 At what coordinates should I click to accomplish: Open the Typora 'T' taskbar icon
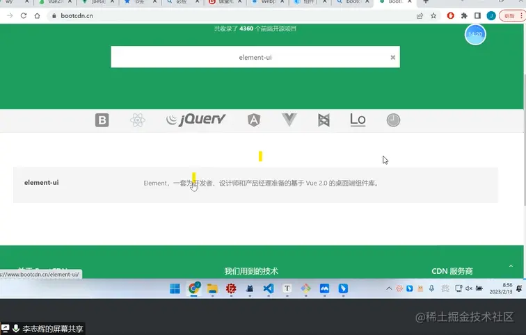(x=287, y=288)
